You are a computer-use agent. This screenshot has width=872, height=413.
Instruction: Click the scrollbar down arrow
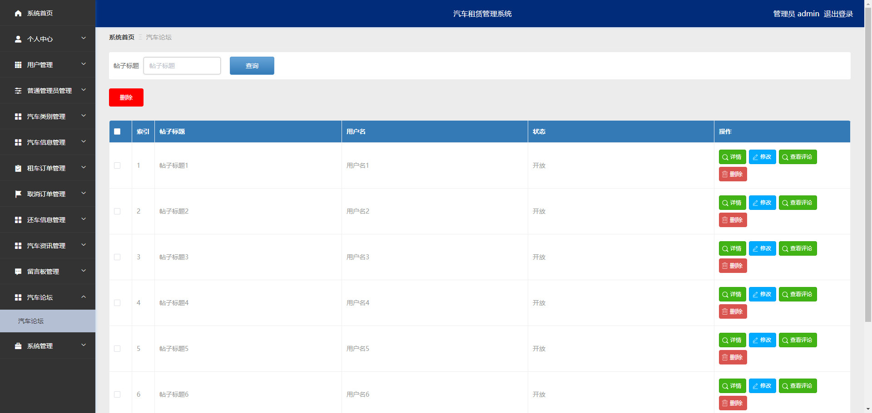tap(868, 409)
